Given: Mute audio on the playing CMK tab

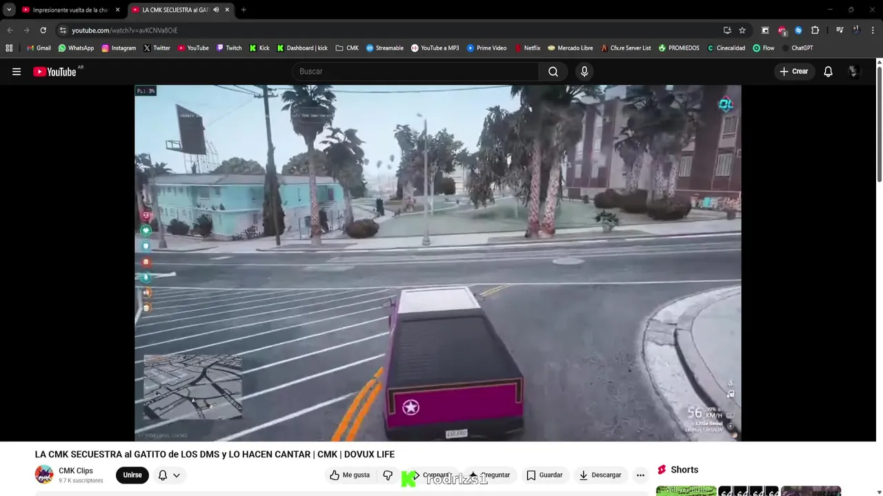Looking at the screenshot, I should tap(216, 10).
